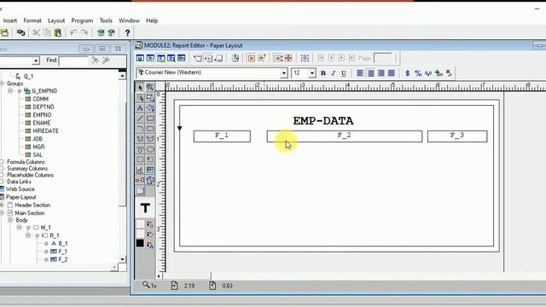Select the Graph tool in palette
The image size is (546, 307).
point(140,170)
